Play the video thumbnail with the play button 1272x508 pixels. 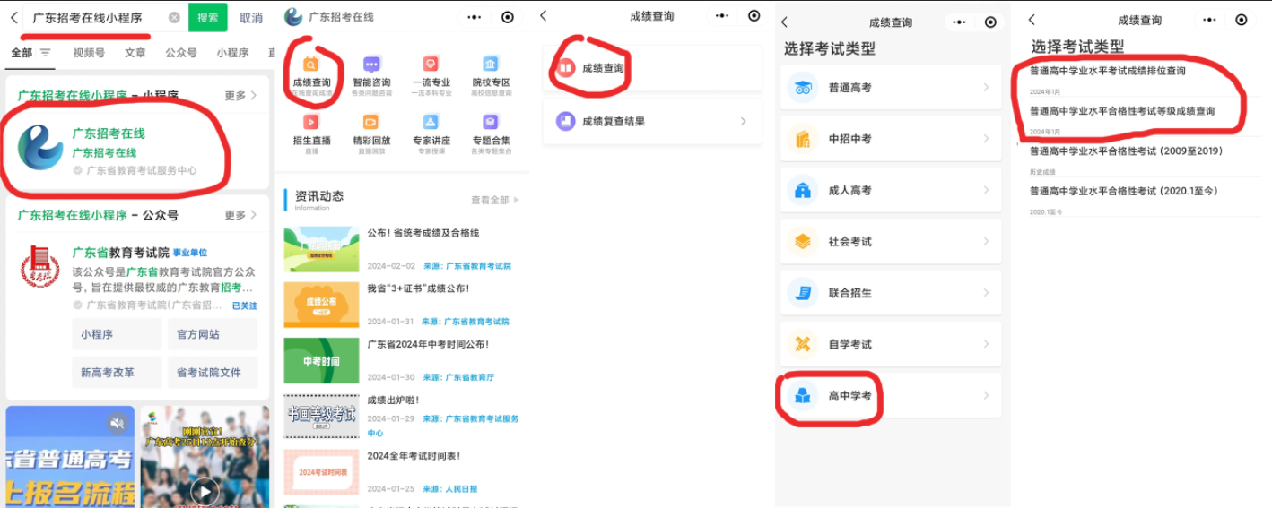click(x=205, y=489)
